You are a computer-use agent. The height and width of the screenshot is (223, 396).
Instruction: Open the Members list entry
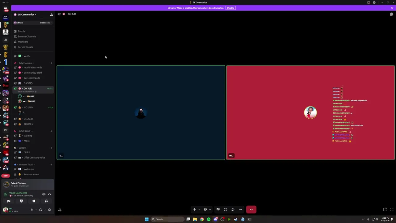[33, 42]
